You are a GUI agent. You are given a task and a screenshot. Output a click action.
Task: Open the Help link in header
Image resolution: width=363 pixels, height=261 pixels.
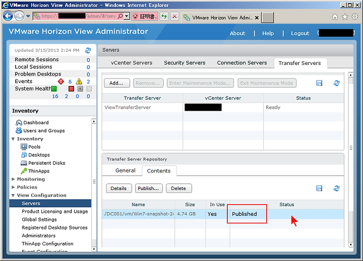pos(268,33)
